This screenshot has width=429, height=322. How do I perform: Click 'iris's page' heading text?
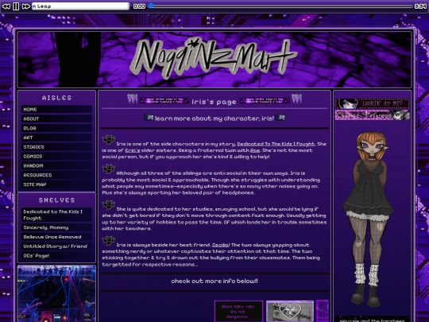click(x=214, y=102)
